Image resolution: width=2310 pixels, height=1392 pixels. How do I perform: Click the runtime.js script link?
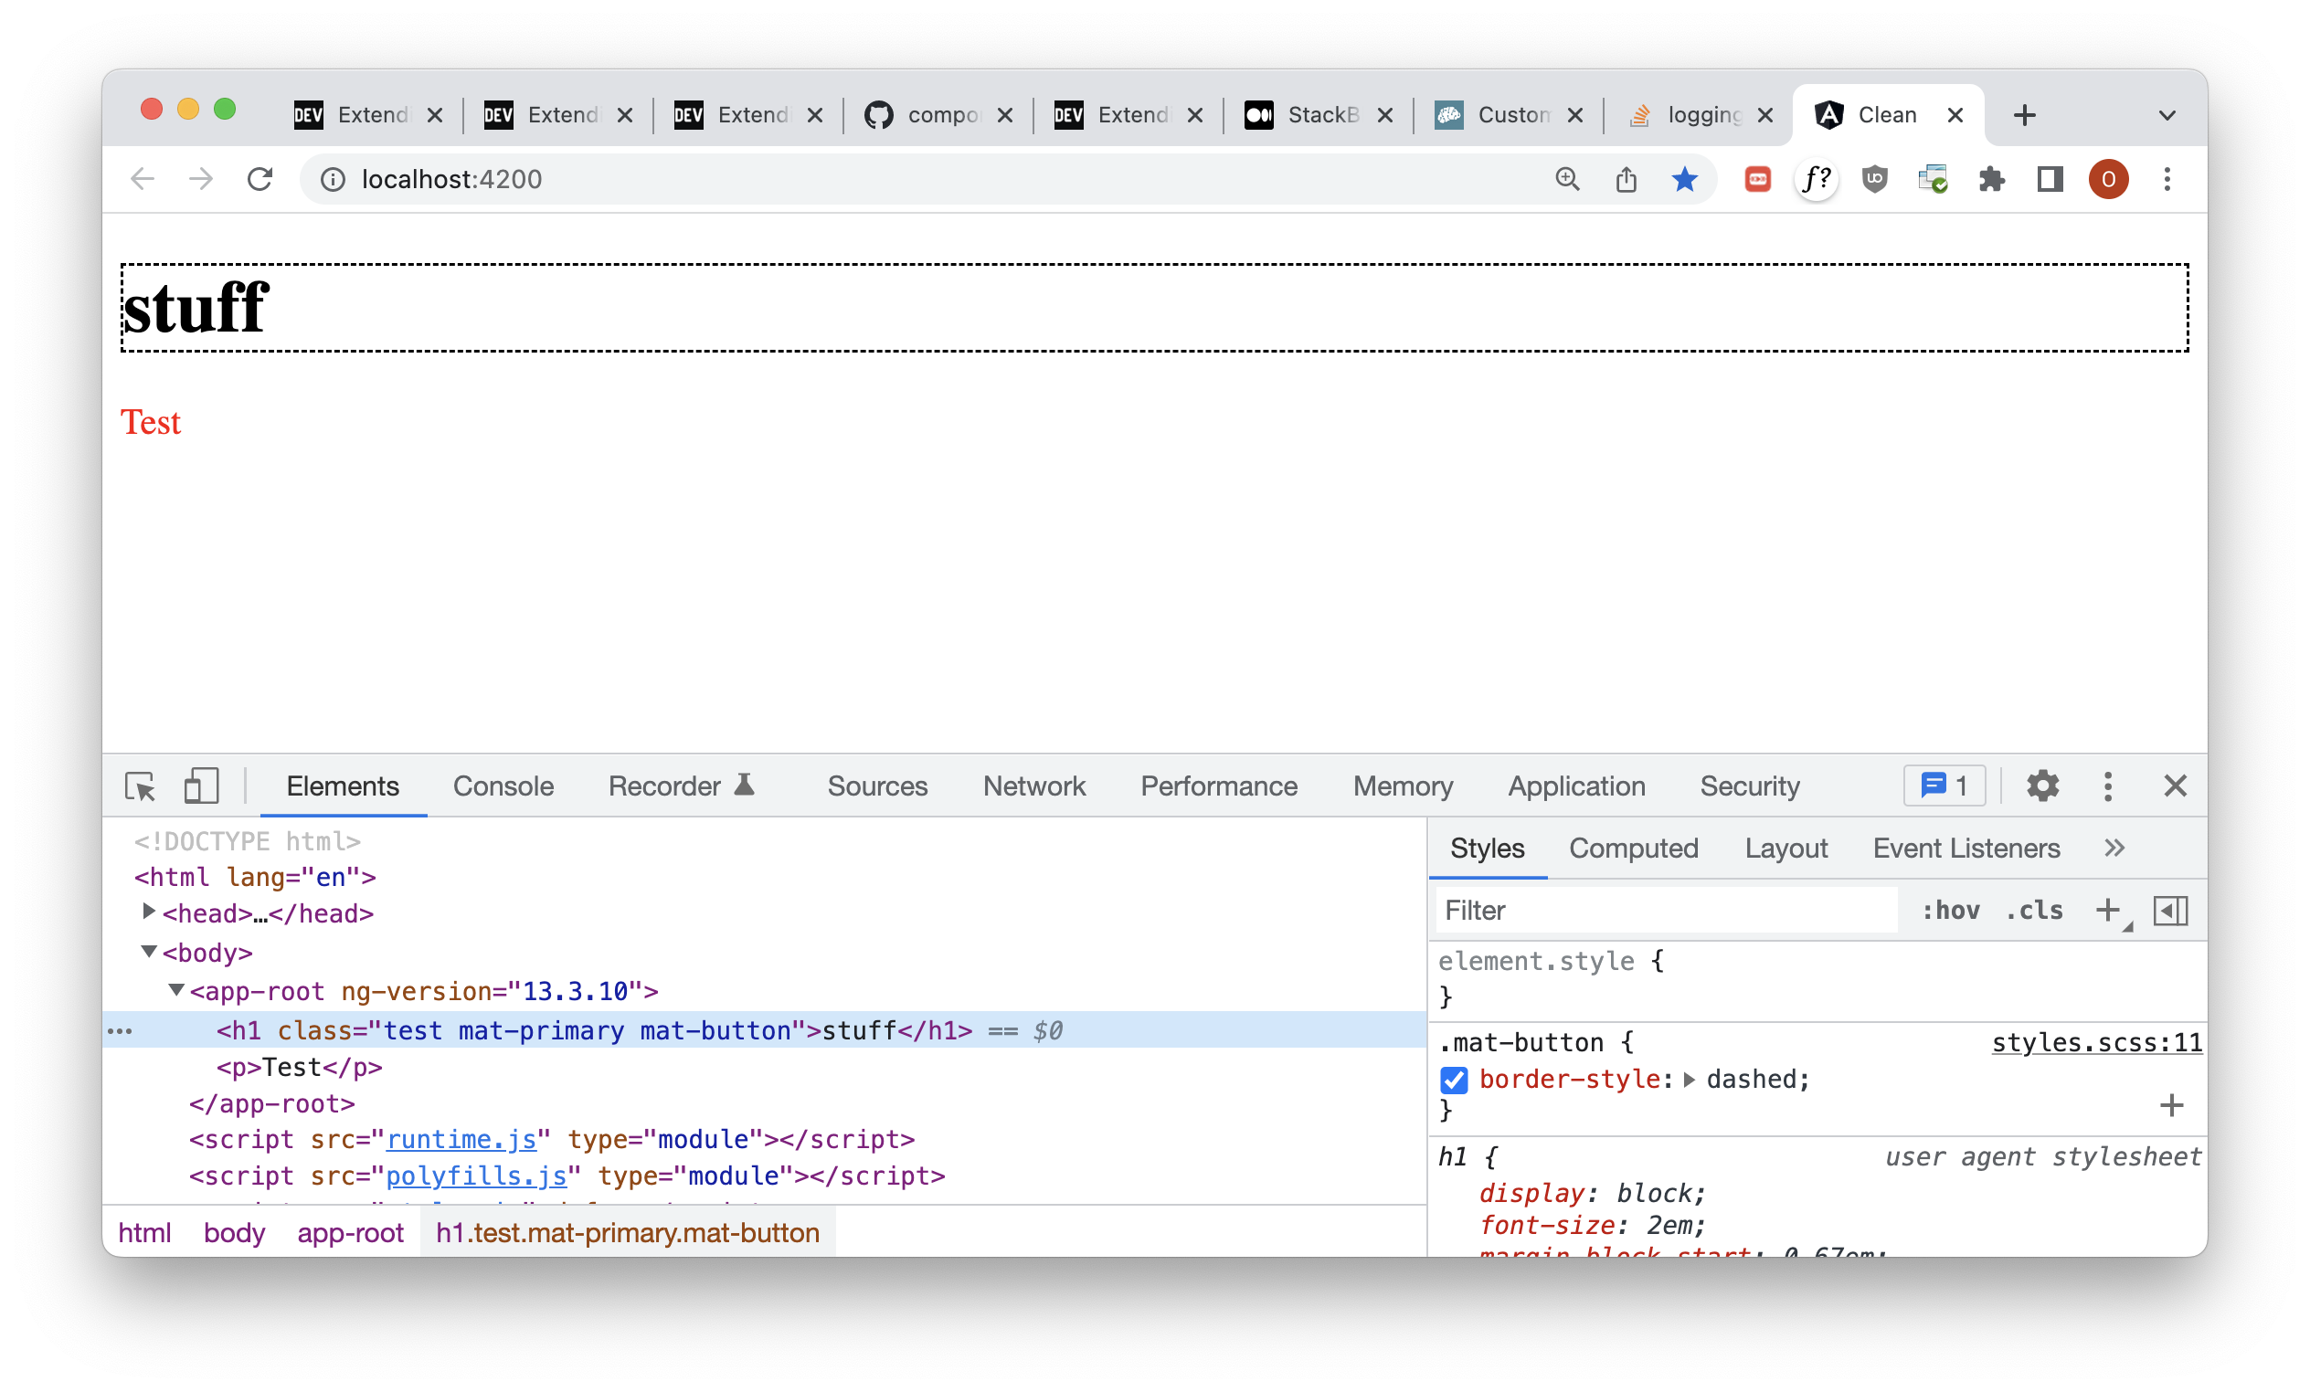click(x=461, y=1139)
